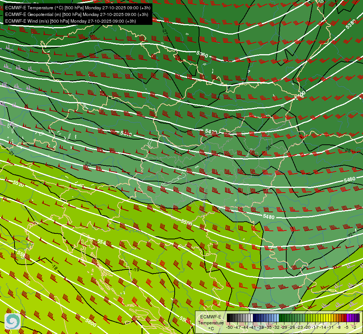This screenshot has width=363, height=334.
Task: Click the ECMWF-E Temperature 500 hPa title line
Action: [78, 8]
